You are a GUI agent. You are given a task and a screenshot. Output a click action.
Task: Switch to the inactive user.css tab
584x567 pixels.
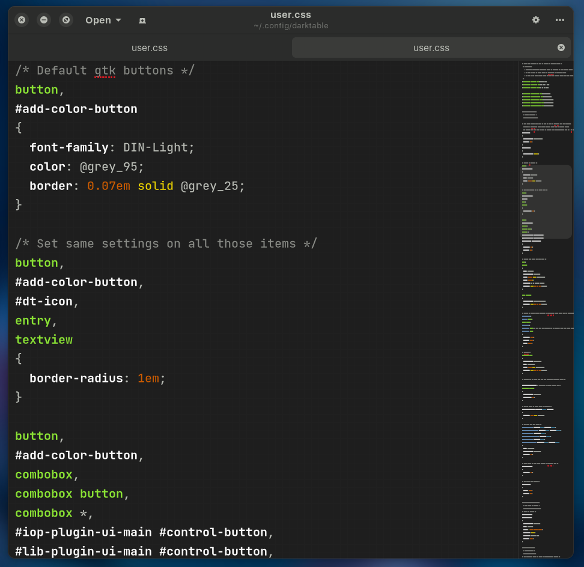(x=150, y=48)
